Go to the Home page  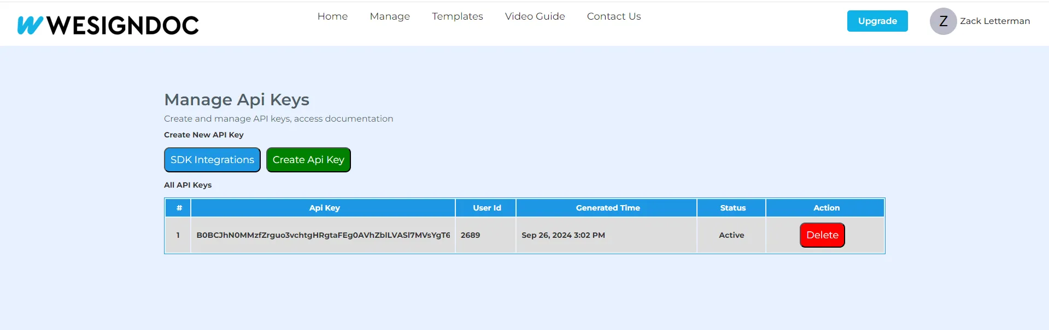point(332,16)
